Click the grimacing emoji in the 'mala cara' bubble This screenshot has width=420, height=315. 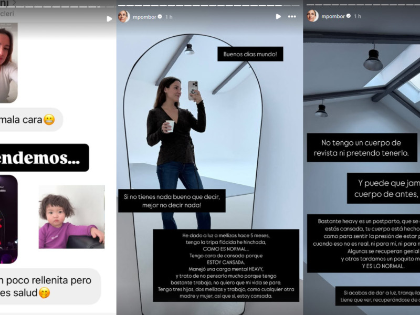pyautogui.click(x=49, y=120)
